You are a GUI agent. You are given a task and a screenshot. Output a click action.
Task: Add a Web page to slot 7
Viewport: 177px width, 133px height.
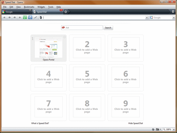[49, 107]
